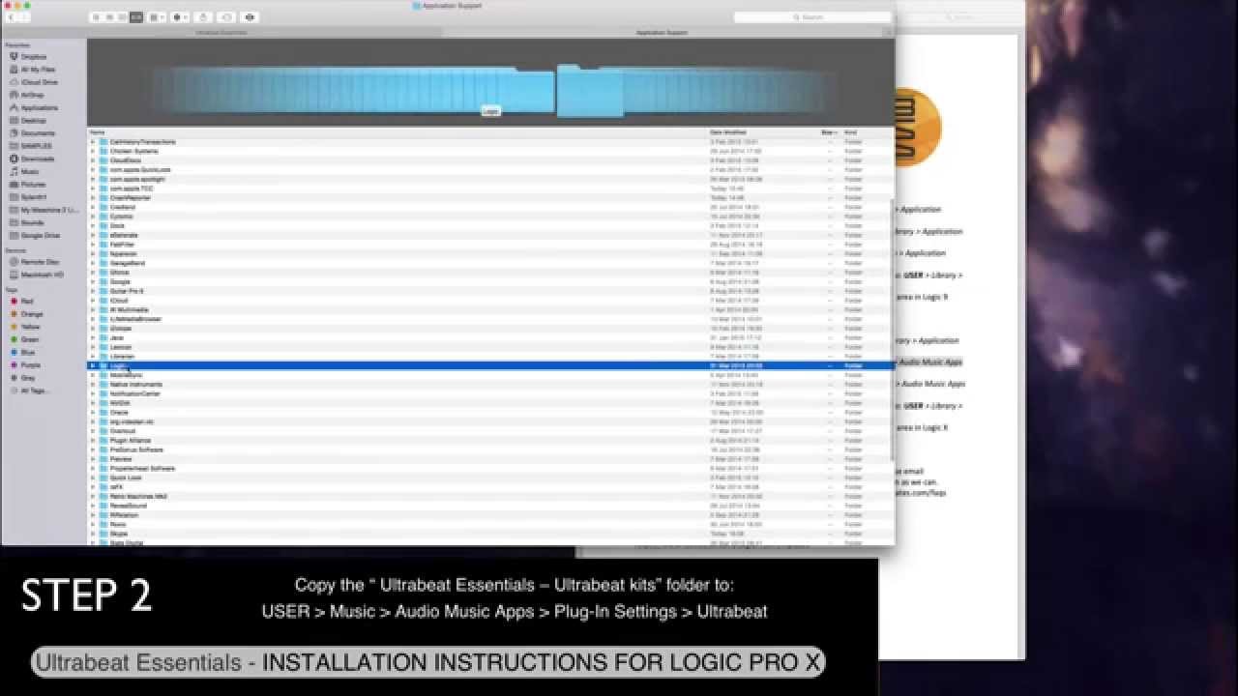This screenshot has width=1238, height=696.
Task: Filter by the Orange tag
Action: click(x=31, y=314)
